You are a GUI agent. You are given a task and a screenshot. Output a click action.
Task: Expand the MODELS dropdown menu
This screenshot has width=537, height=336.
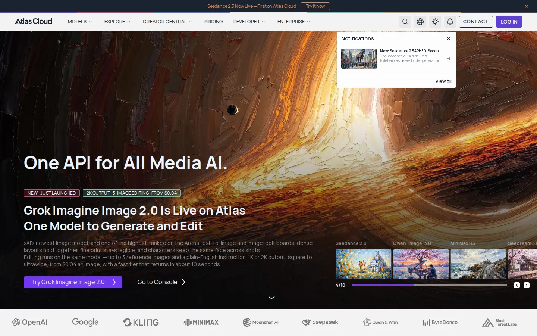click(80, 22)
